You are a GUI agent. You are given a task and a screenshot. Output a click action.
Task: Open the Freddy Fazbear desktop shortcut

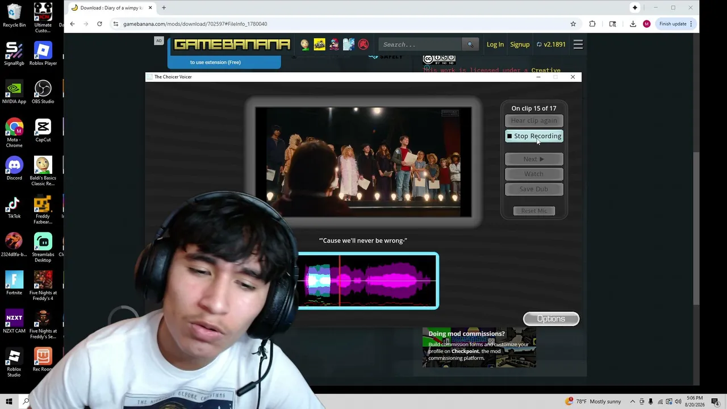(43, 210)
